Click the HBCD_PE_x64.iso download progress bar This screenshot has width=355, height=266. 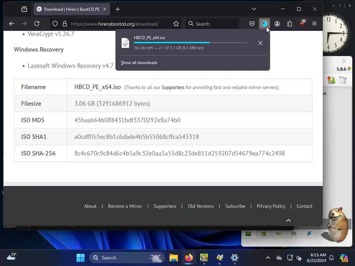(x=190, y=43)
